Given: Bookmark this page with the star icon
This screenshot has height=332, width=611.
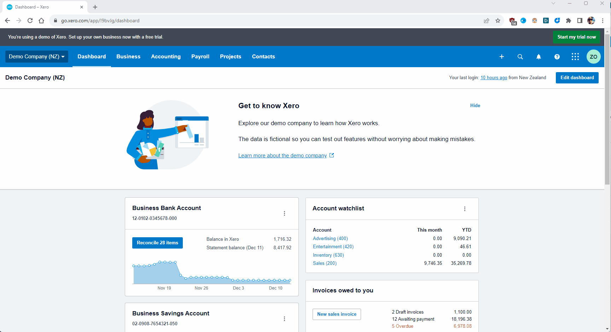Looking at the screenshot, I should (x=498, y=21).
